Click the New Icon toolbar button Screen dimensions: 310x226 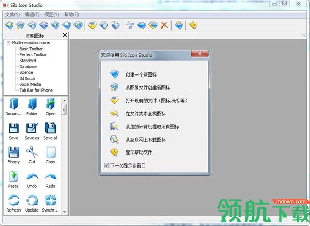(9, 25)
